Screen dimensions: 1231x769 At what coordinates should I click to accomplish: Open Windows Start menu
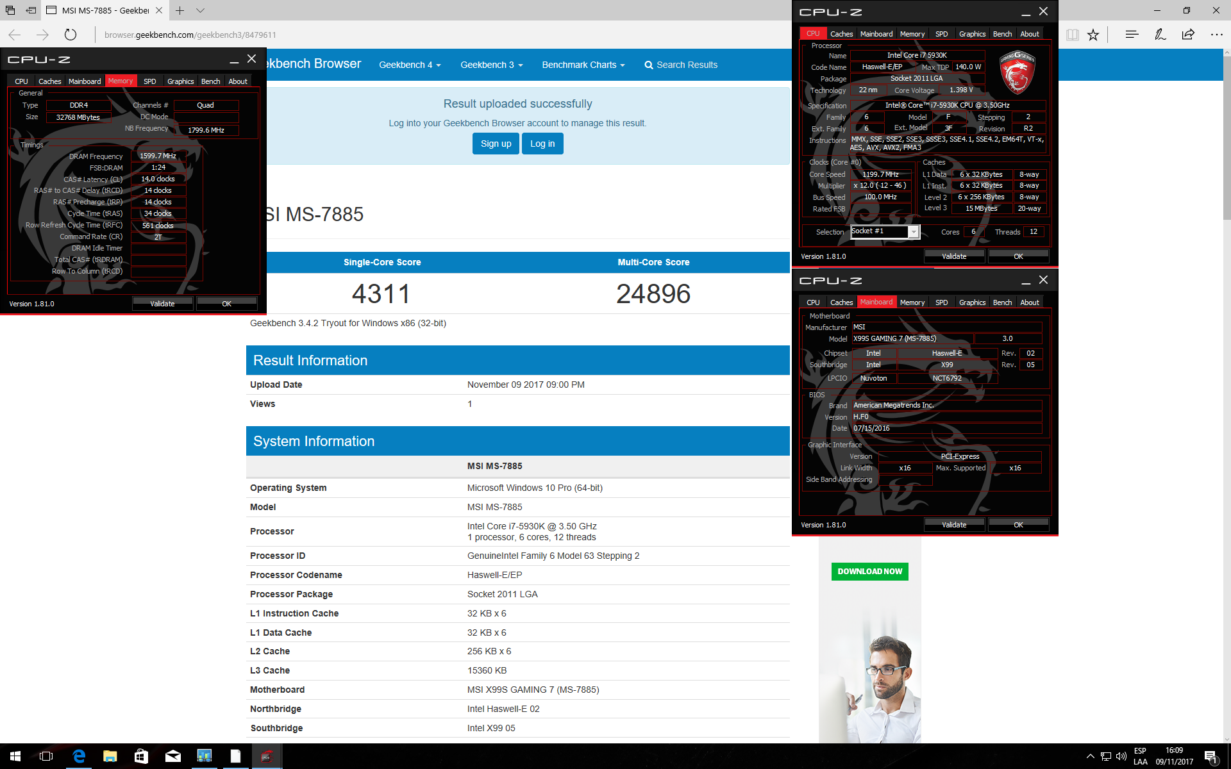[x=15, y=756]
